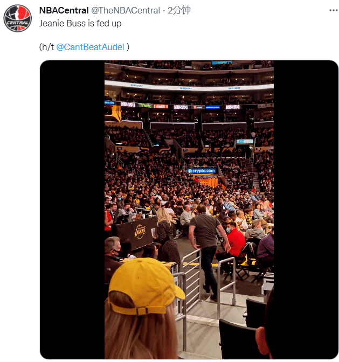Click the NBACentral profile avatar
This screenshot has width=339, height=362.
17,18
